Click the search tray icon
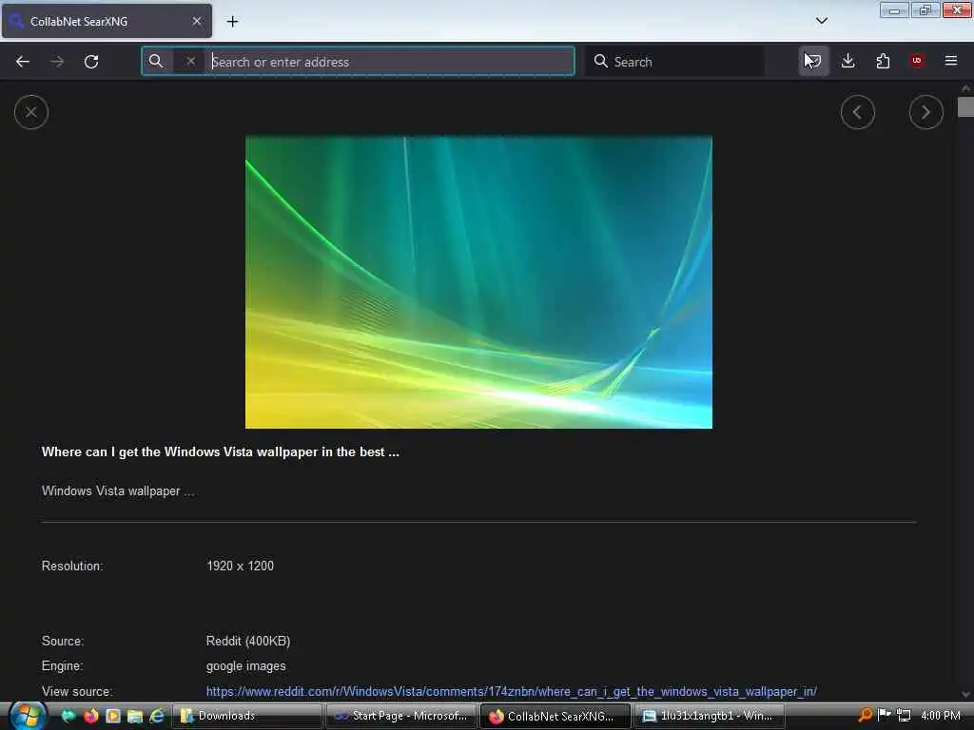Screen dimensions: 974x730 point(865,716)
